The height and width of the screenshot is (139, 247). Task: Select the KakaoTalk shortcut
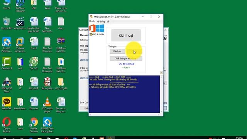click(x=7, y=103)
